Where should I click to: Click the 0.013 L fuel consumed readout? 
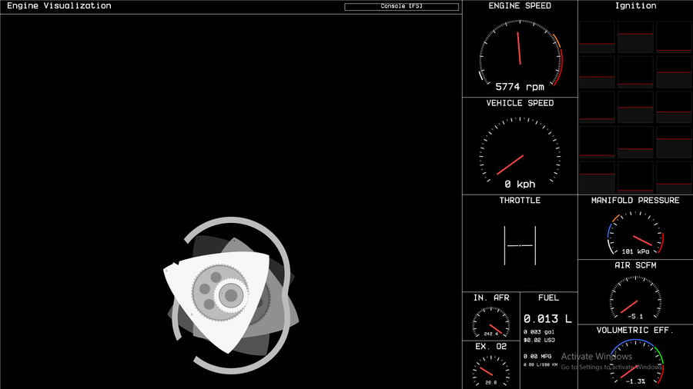[x=547, y=318]
